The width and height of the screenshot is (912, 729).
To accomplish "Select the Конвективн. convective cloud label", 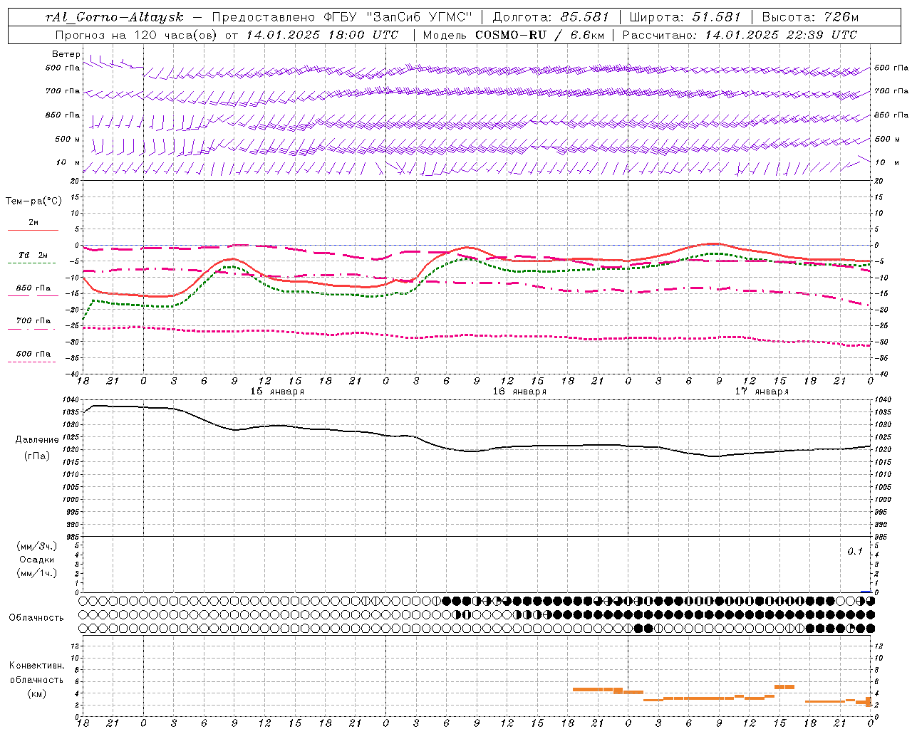I will pos(36,666).
